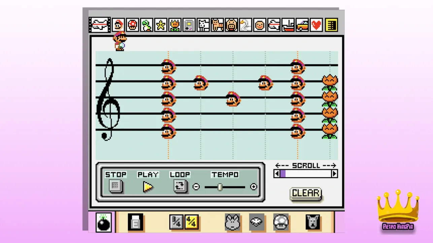Select the car instrument
The width and height of the screenshot is (433, 243).
[302, 25]
